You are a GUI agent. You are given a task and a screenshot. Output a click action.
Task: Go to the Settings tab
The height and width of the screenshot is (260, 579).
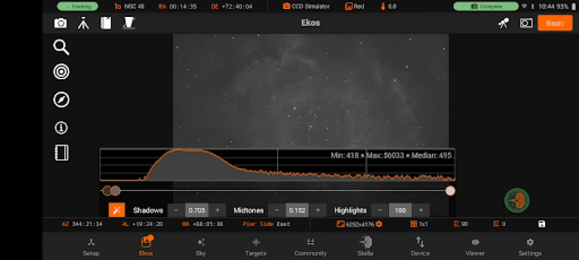530,247
